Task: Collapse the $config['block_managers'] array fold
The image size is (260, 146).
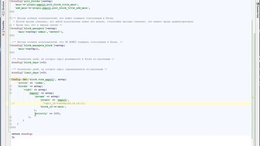Action: [x=10, y=28]
